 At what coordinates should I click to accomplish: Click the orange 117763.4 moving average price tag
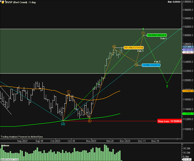tap(188, 91)
